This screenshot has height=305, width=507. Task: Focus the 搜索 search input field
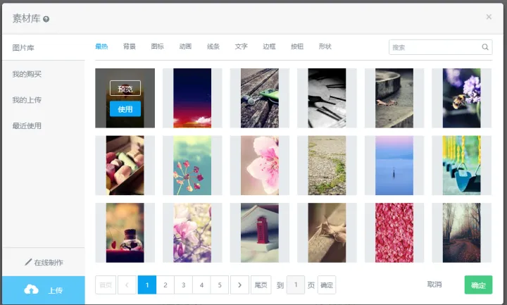434,47
